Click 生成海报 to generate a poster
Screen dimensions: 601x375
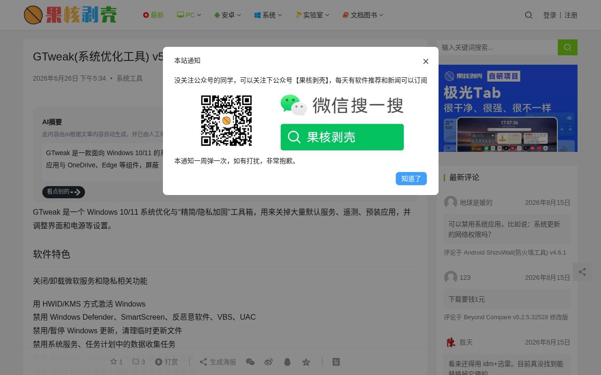click(x=218, y=362)
